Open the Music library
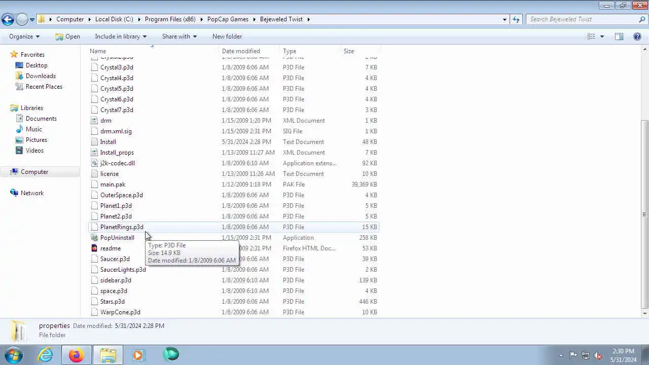 tap(34, 129)
